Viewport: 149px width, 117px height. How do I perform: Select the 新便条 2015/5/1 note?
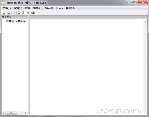pyautogui.click(x=17, y=21)
